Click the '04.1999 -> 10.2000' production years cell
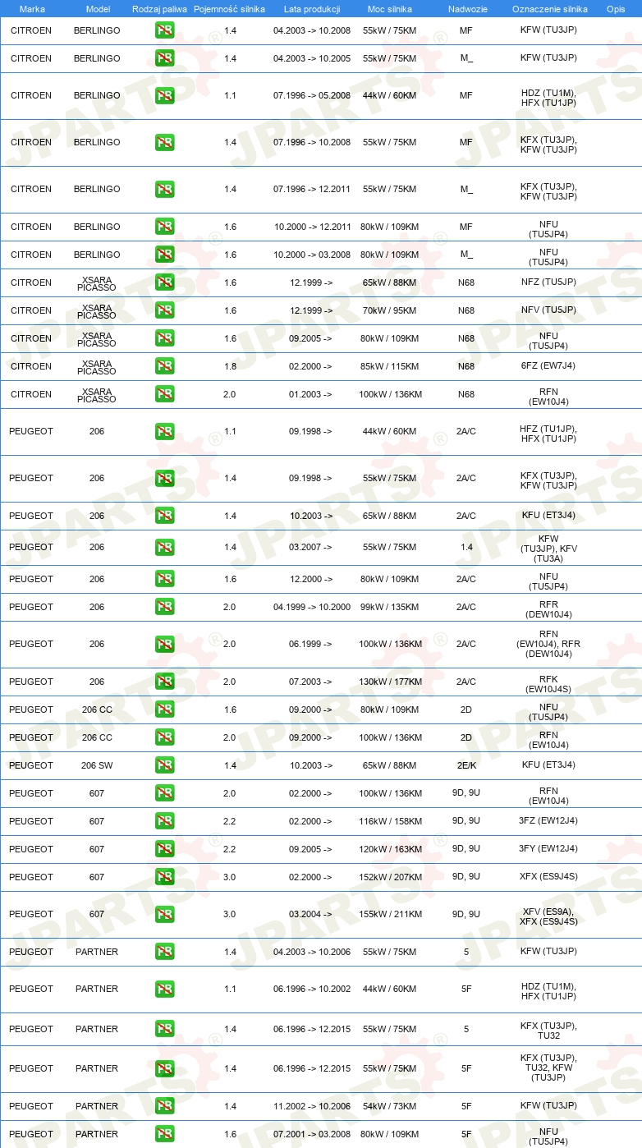This screenshot has height=1148, width=642. click(312, 607)
